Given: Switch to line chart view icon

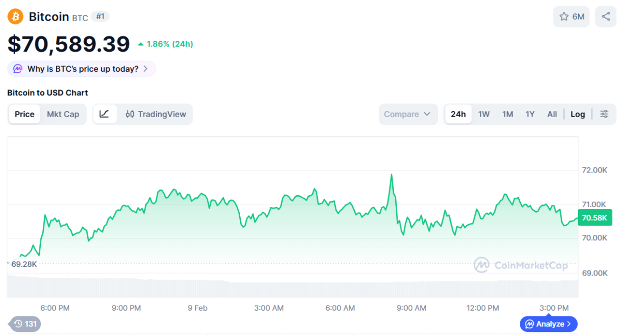Looking at the screenshot, I should [104, 114].
